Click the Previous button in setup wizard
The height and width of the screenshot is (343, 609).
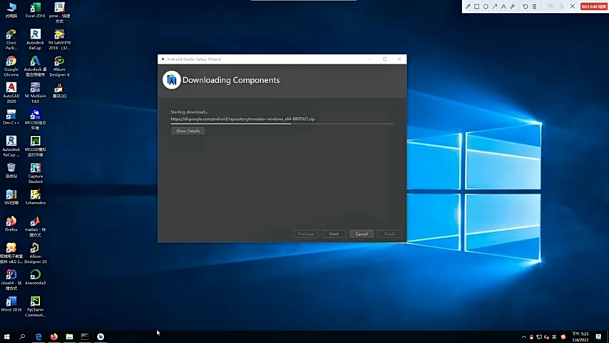306,234
